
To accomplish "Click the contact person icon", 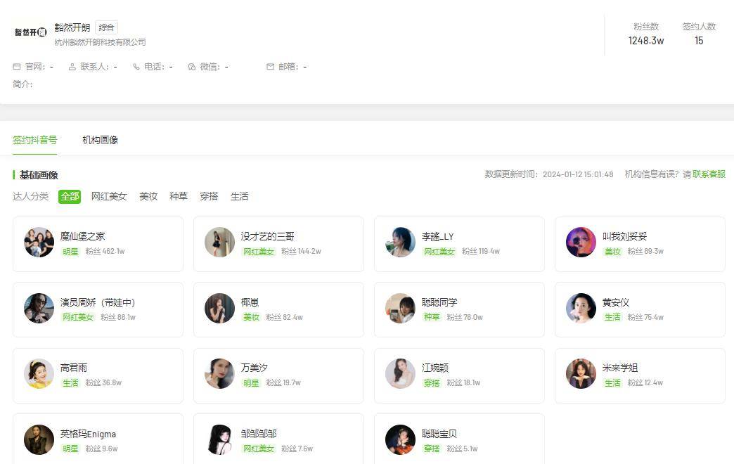I will (72, 67).
